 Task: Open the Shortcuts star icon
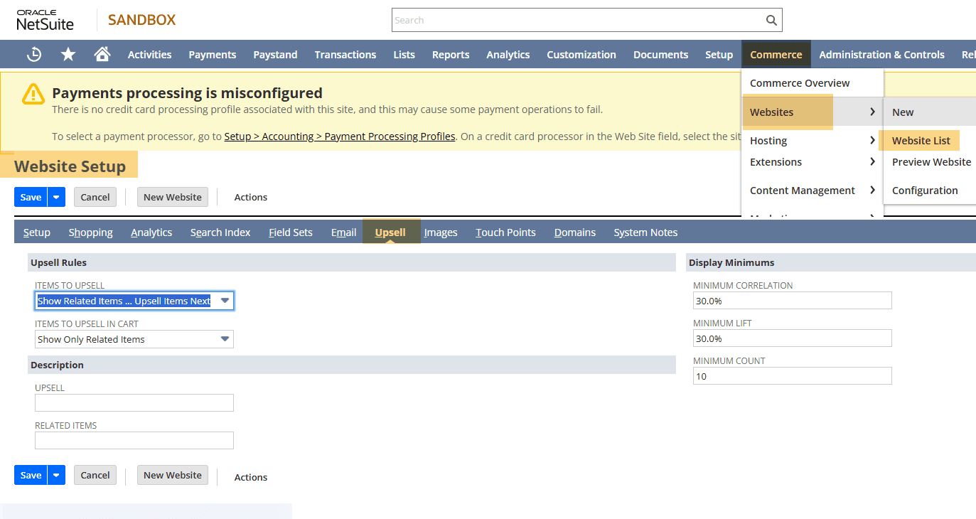pos(68,54)
